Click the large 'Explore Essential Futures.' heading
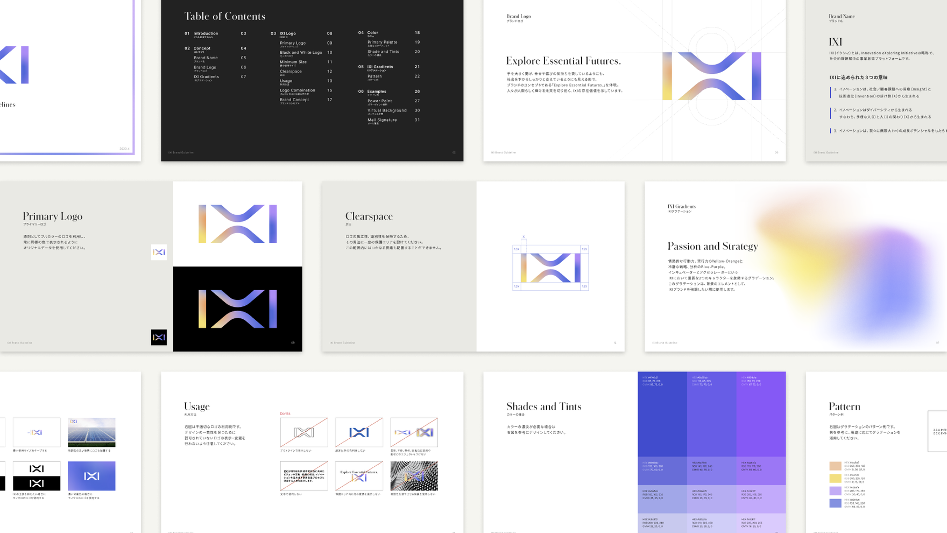This screenshot has width=947, height=533. (563, 61)
